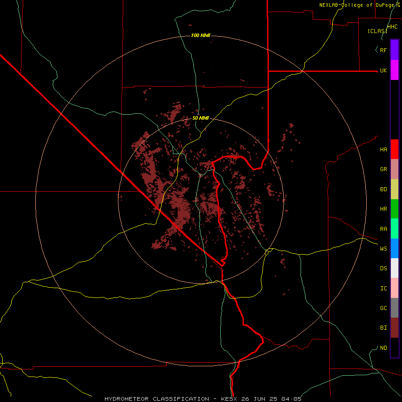Viewport: 402px width, 402px height.
Task: Click the RF legend label text
Action: click(x=383, y=50)
